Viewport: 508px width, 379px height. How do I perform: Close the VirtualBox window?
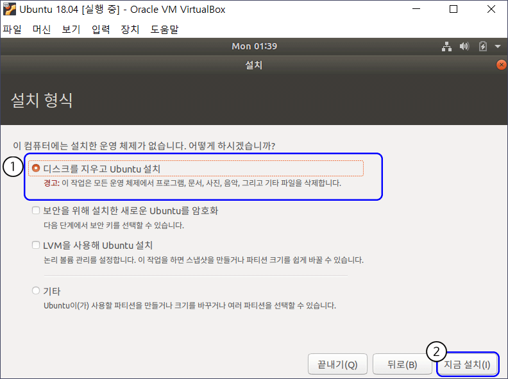point(491,9)
